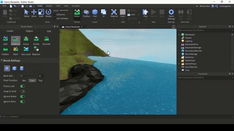234x131 pixels.
Task: Close the Classic Baseplate document tab
Action: click(x=82, y=27)
